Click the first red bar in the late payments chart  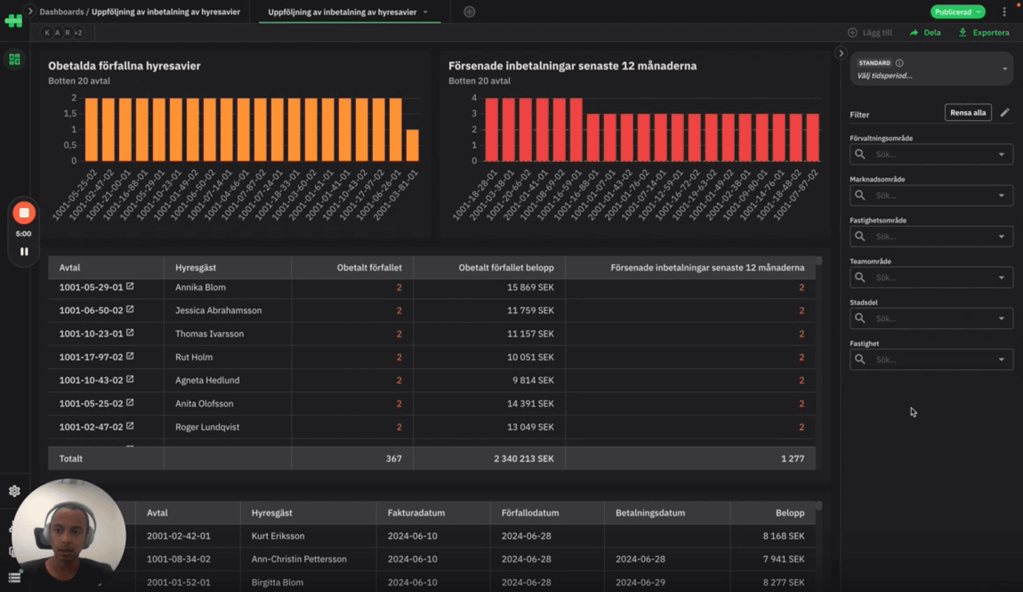(492, 129)
